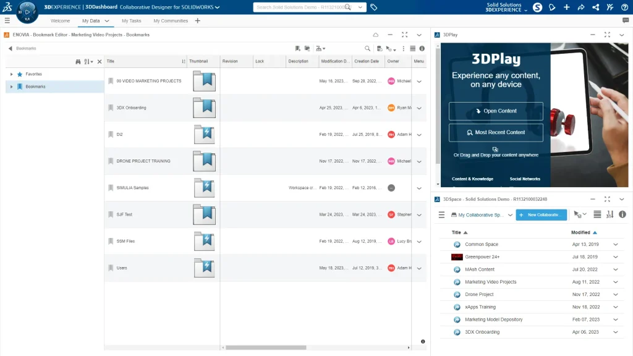This screenshot has width=633, height=356.
Task: Expand the Bookmarks tree node
Action: (x=11, y=87)
